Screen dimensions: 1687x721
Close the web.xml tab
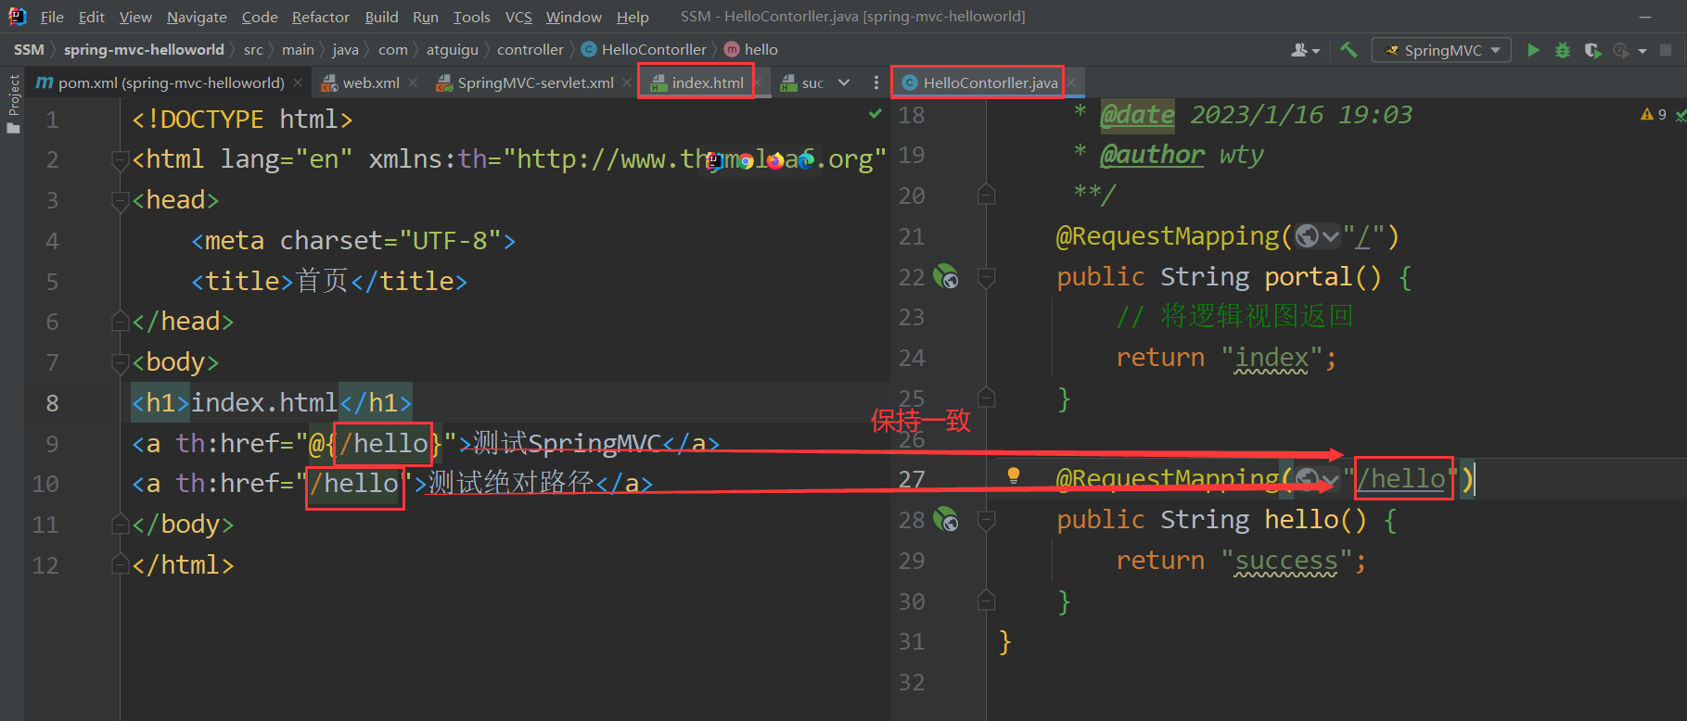pyautogui.click(x=413, y=82)
